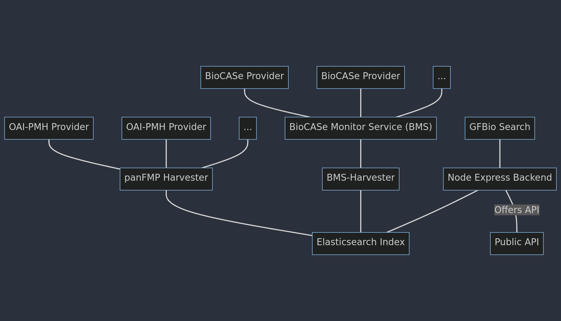The image size is (561, 321).
Task: Click edge segment between Offers API and Public API
Action: coord(517,224)
